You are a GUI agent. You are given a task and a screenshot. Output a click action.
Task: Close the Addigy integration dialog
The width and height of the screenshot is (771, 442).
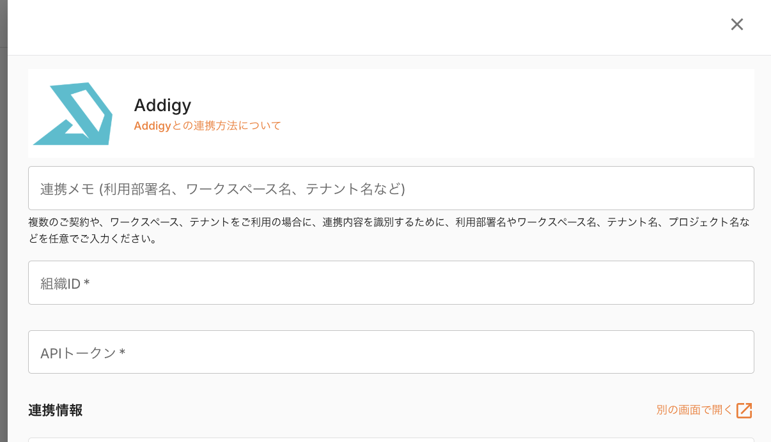coord(737,24)
